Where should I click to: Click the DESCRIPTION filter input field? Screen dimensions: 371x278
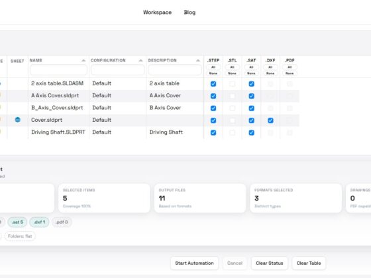pyautogui.click(x=175, y=70)
